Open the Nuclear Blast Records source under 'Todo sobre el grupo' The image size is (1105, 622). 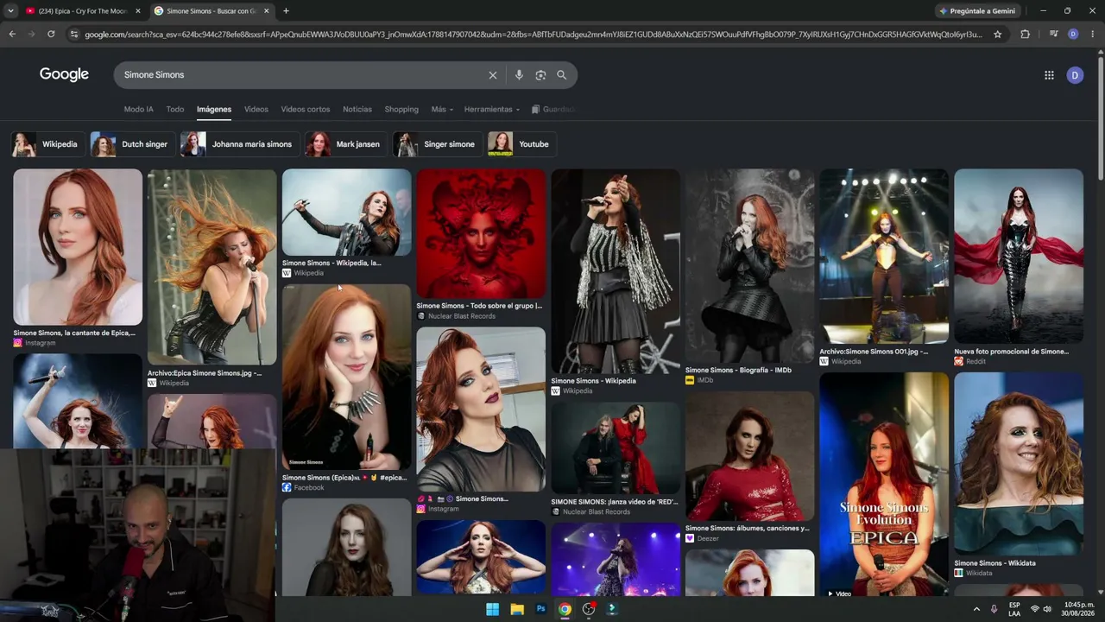(457, 316)
